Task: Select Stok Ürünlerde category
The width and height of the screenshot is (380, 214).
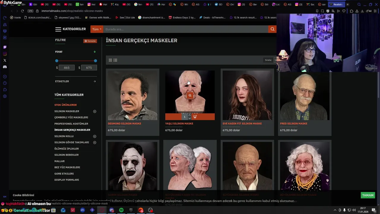Action: pyautogui.click(x=66, y=105)
